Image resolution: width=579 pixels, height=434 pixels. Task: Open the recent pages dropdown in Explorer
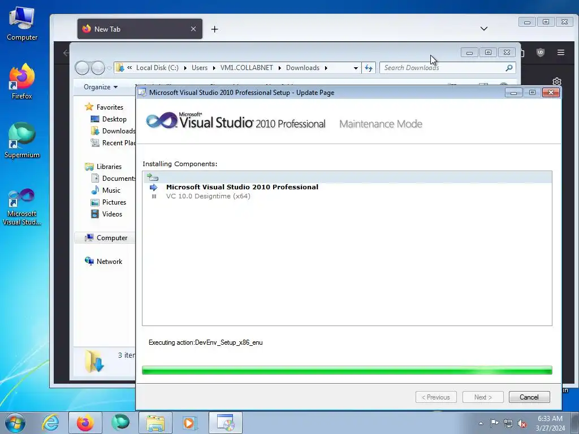pos(109,68)
